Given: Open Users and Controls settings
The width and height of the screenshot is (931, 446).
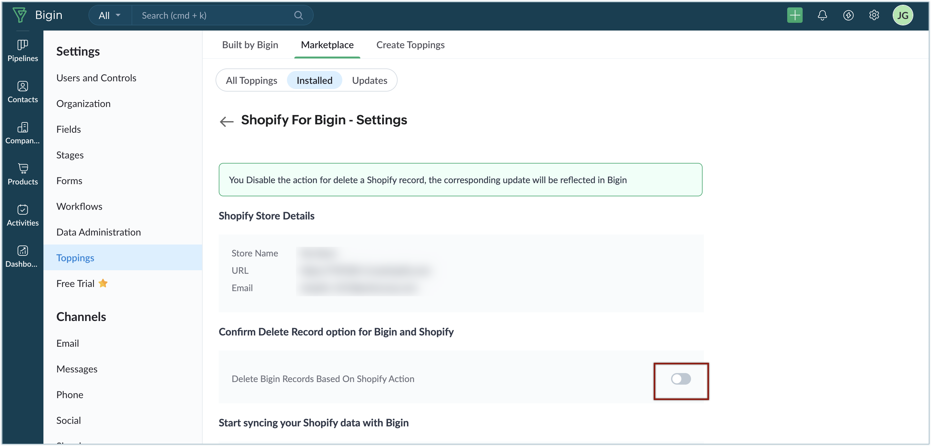Looking at the screenshot, I should 96,78.
